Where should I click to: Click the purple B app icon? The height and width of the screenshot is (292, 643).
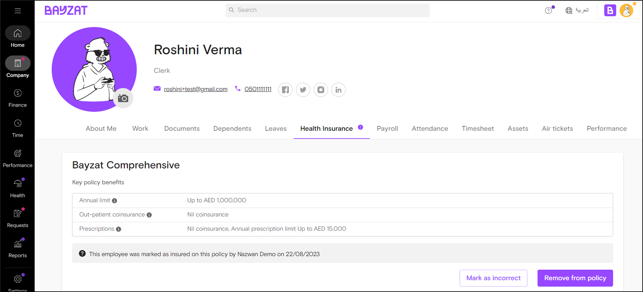610,11
